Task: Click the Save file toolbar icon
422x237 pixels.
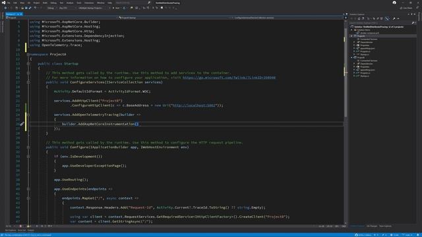Action: pyautogui.click(x=26, y=8)
